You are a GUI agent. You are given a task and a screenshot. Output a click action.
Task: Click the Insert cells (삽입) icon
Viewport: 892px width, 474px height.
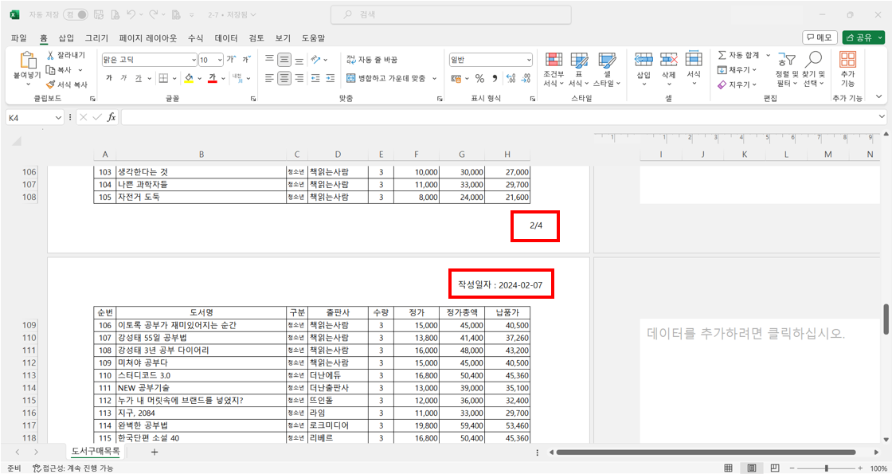point(644,59)
